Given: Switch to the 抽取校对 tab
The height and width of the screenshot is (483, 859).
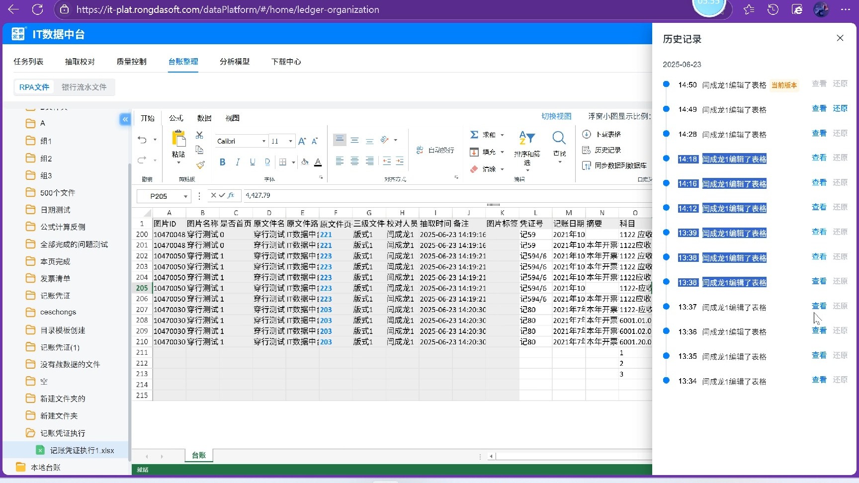Looking at the screenshot, I should pos(80,62).
